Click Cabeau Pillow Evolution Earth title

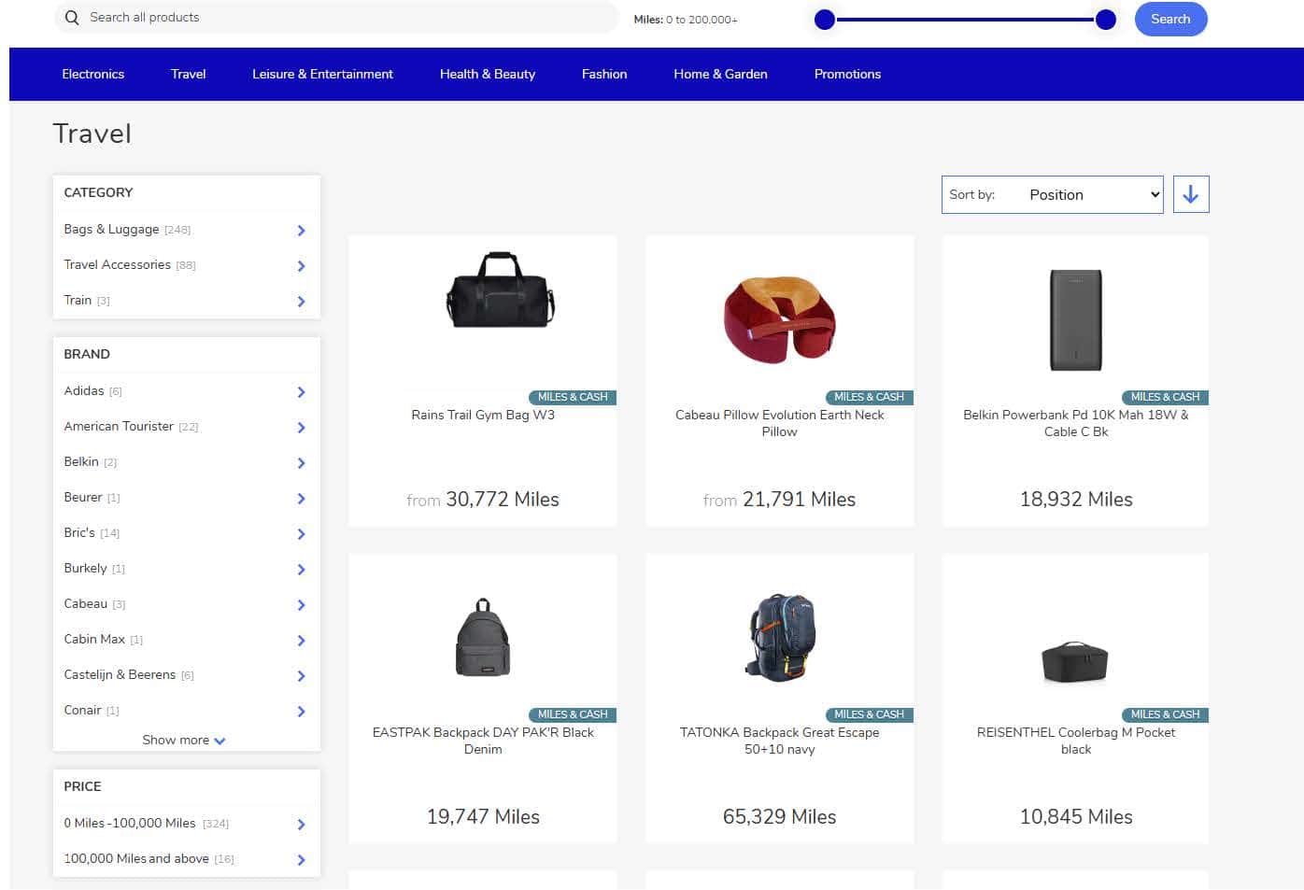coord(779,423)
